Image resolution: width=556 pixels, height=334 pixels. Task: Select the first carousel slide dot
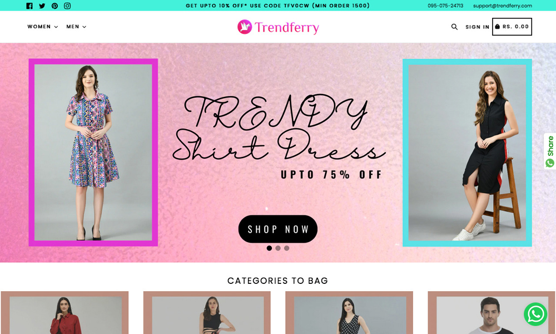click(269, 248)
